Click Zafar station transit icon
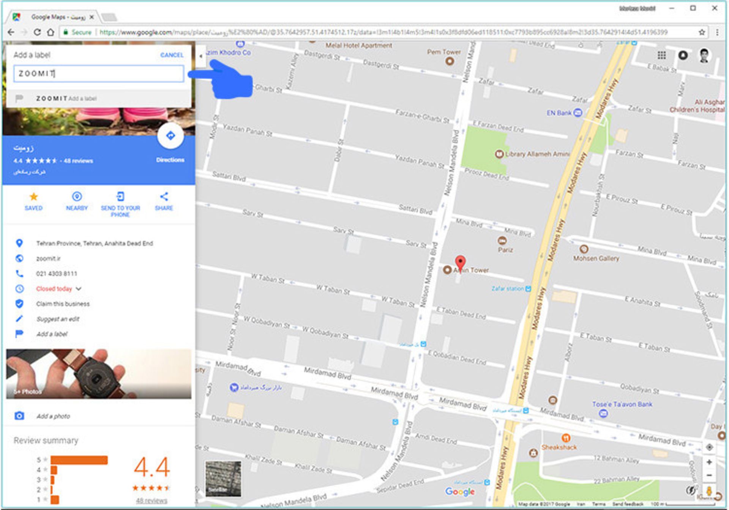This screenshot has width=729, height=510. pos(528,289)
